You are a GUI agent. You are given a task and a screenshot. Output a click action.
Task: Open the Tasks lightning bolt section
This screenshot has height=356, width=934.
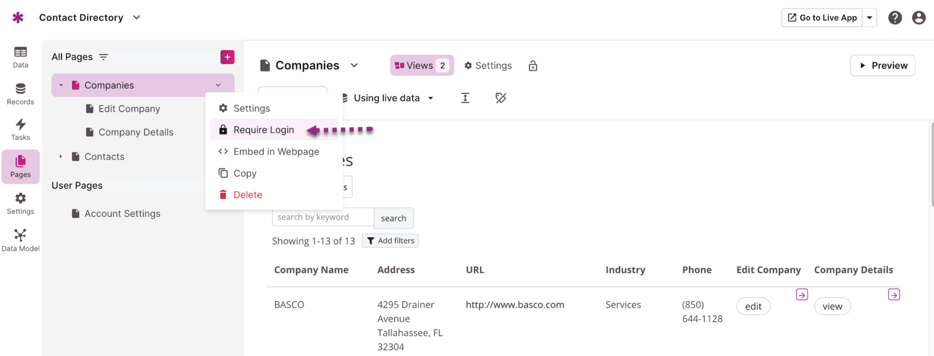tap(21, 129)
